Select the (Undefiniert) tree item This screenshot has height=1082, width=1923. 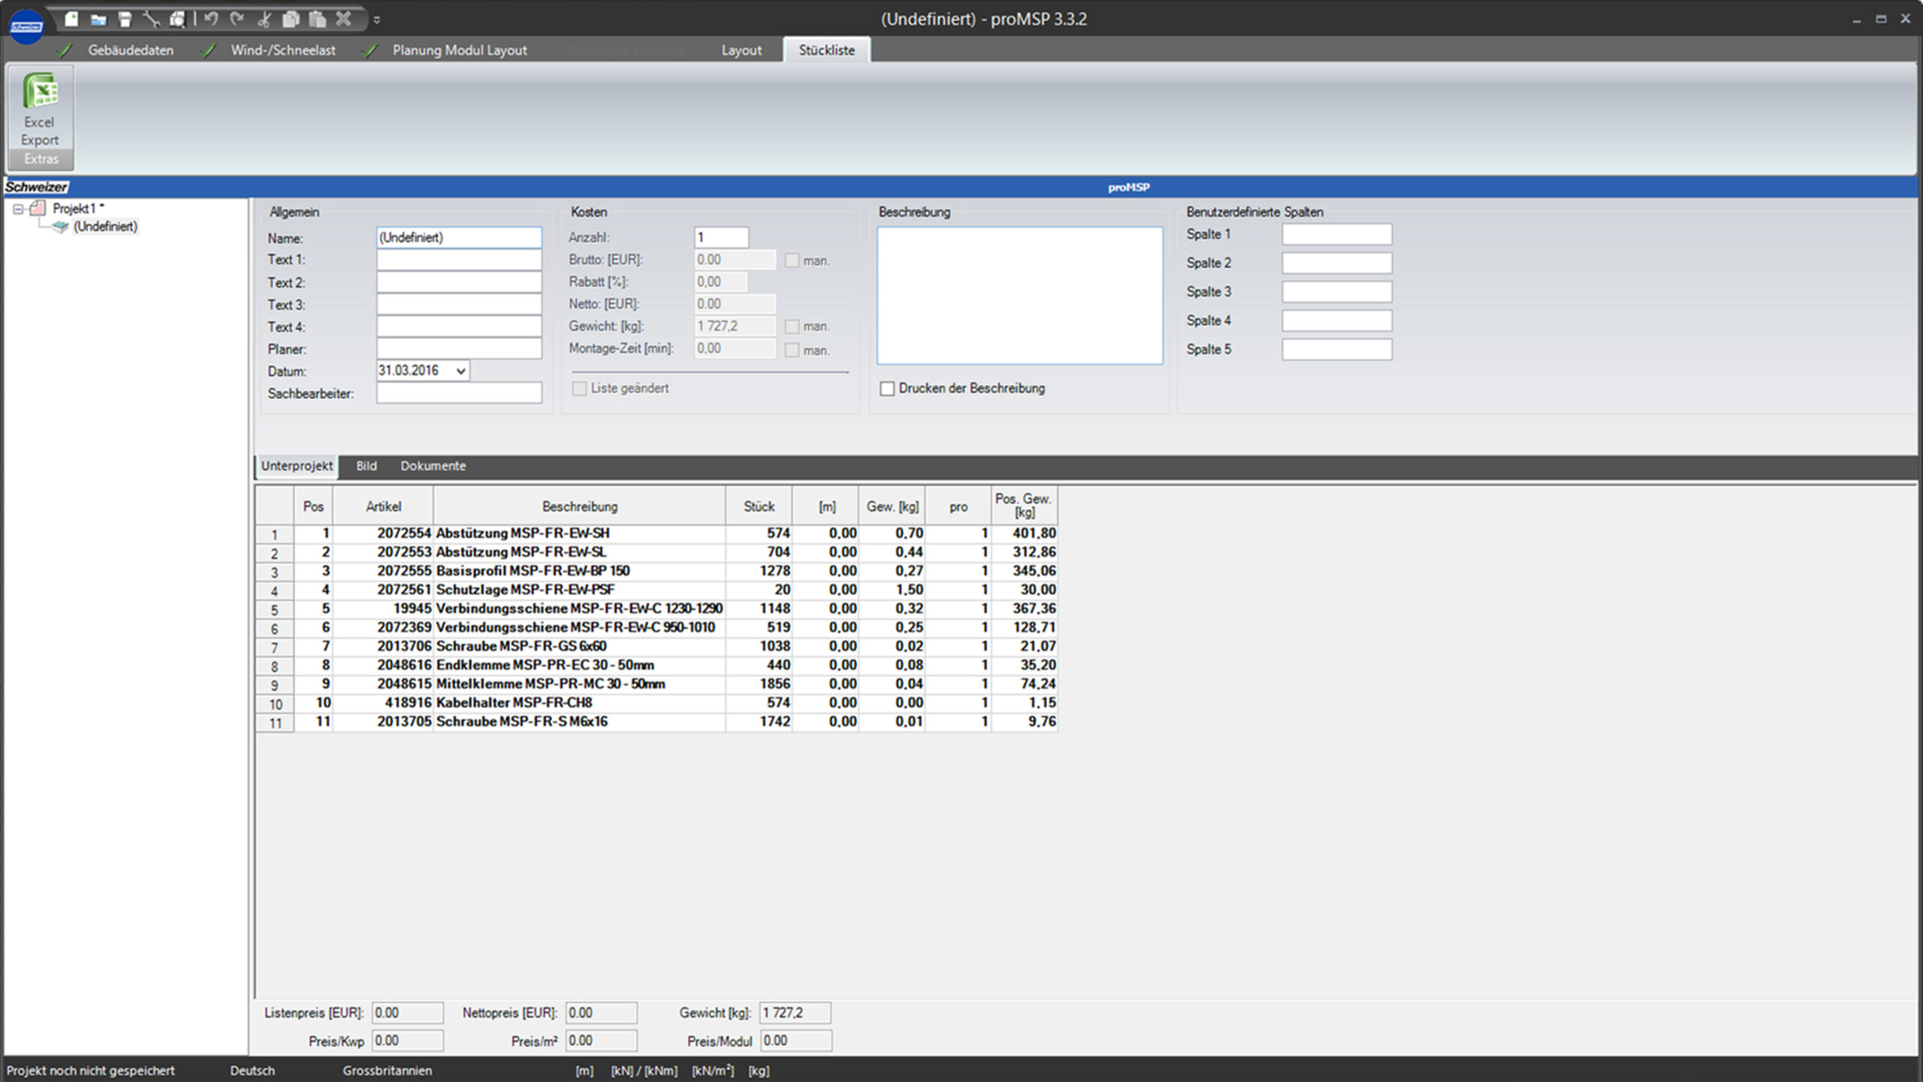point(105,227)
